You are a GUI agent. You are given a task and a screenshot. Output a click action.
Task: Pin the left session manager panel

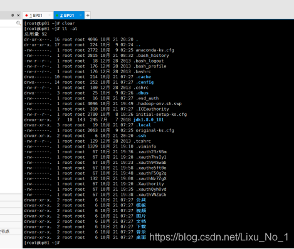[x=13, y=15]
